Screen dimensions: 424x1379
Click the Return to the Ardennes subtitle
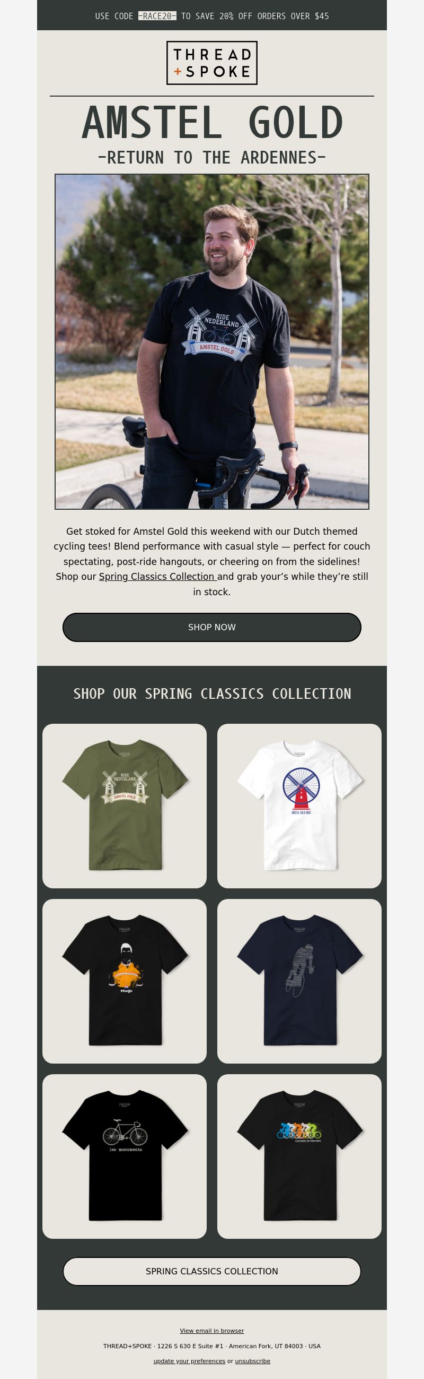click(212, 157)
